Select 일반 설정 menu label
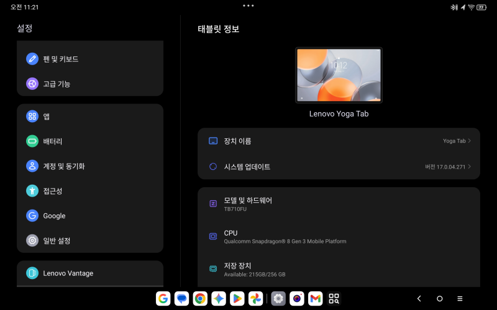 tap(57, 241)
